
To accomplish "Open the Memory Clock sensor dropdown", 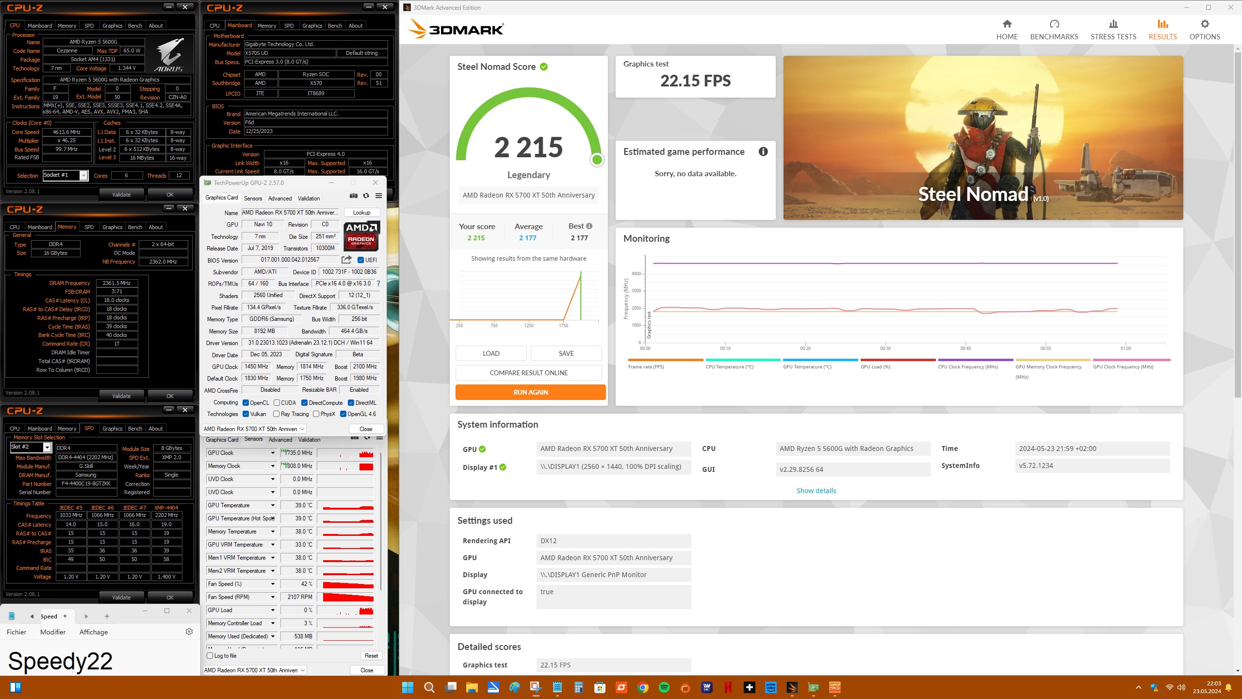I will (273, 466).
